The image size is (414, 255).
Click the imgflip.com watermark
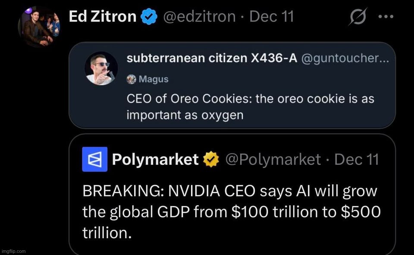[x=13, y=251]
